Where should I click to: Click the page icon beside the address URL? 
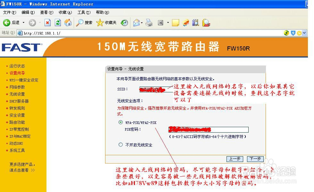pyautogui.click(x=20, y=33)
